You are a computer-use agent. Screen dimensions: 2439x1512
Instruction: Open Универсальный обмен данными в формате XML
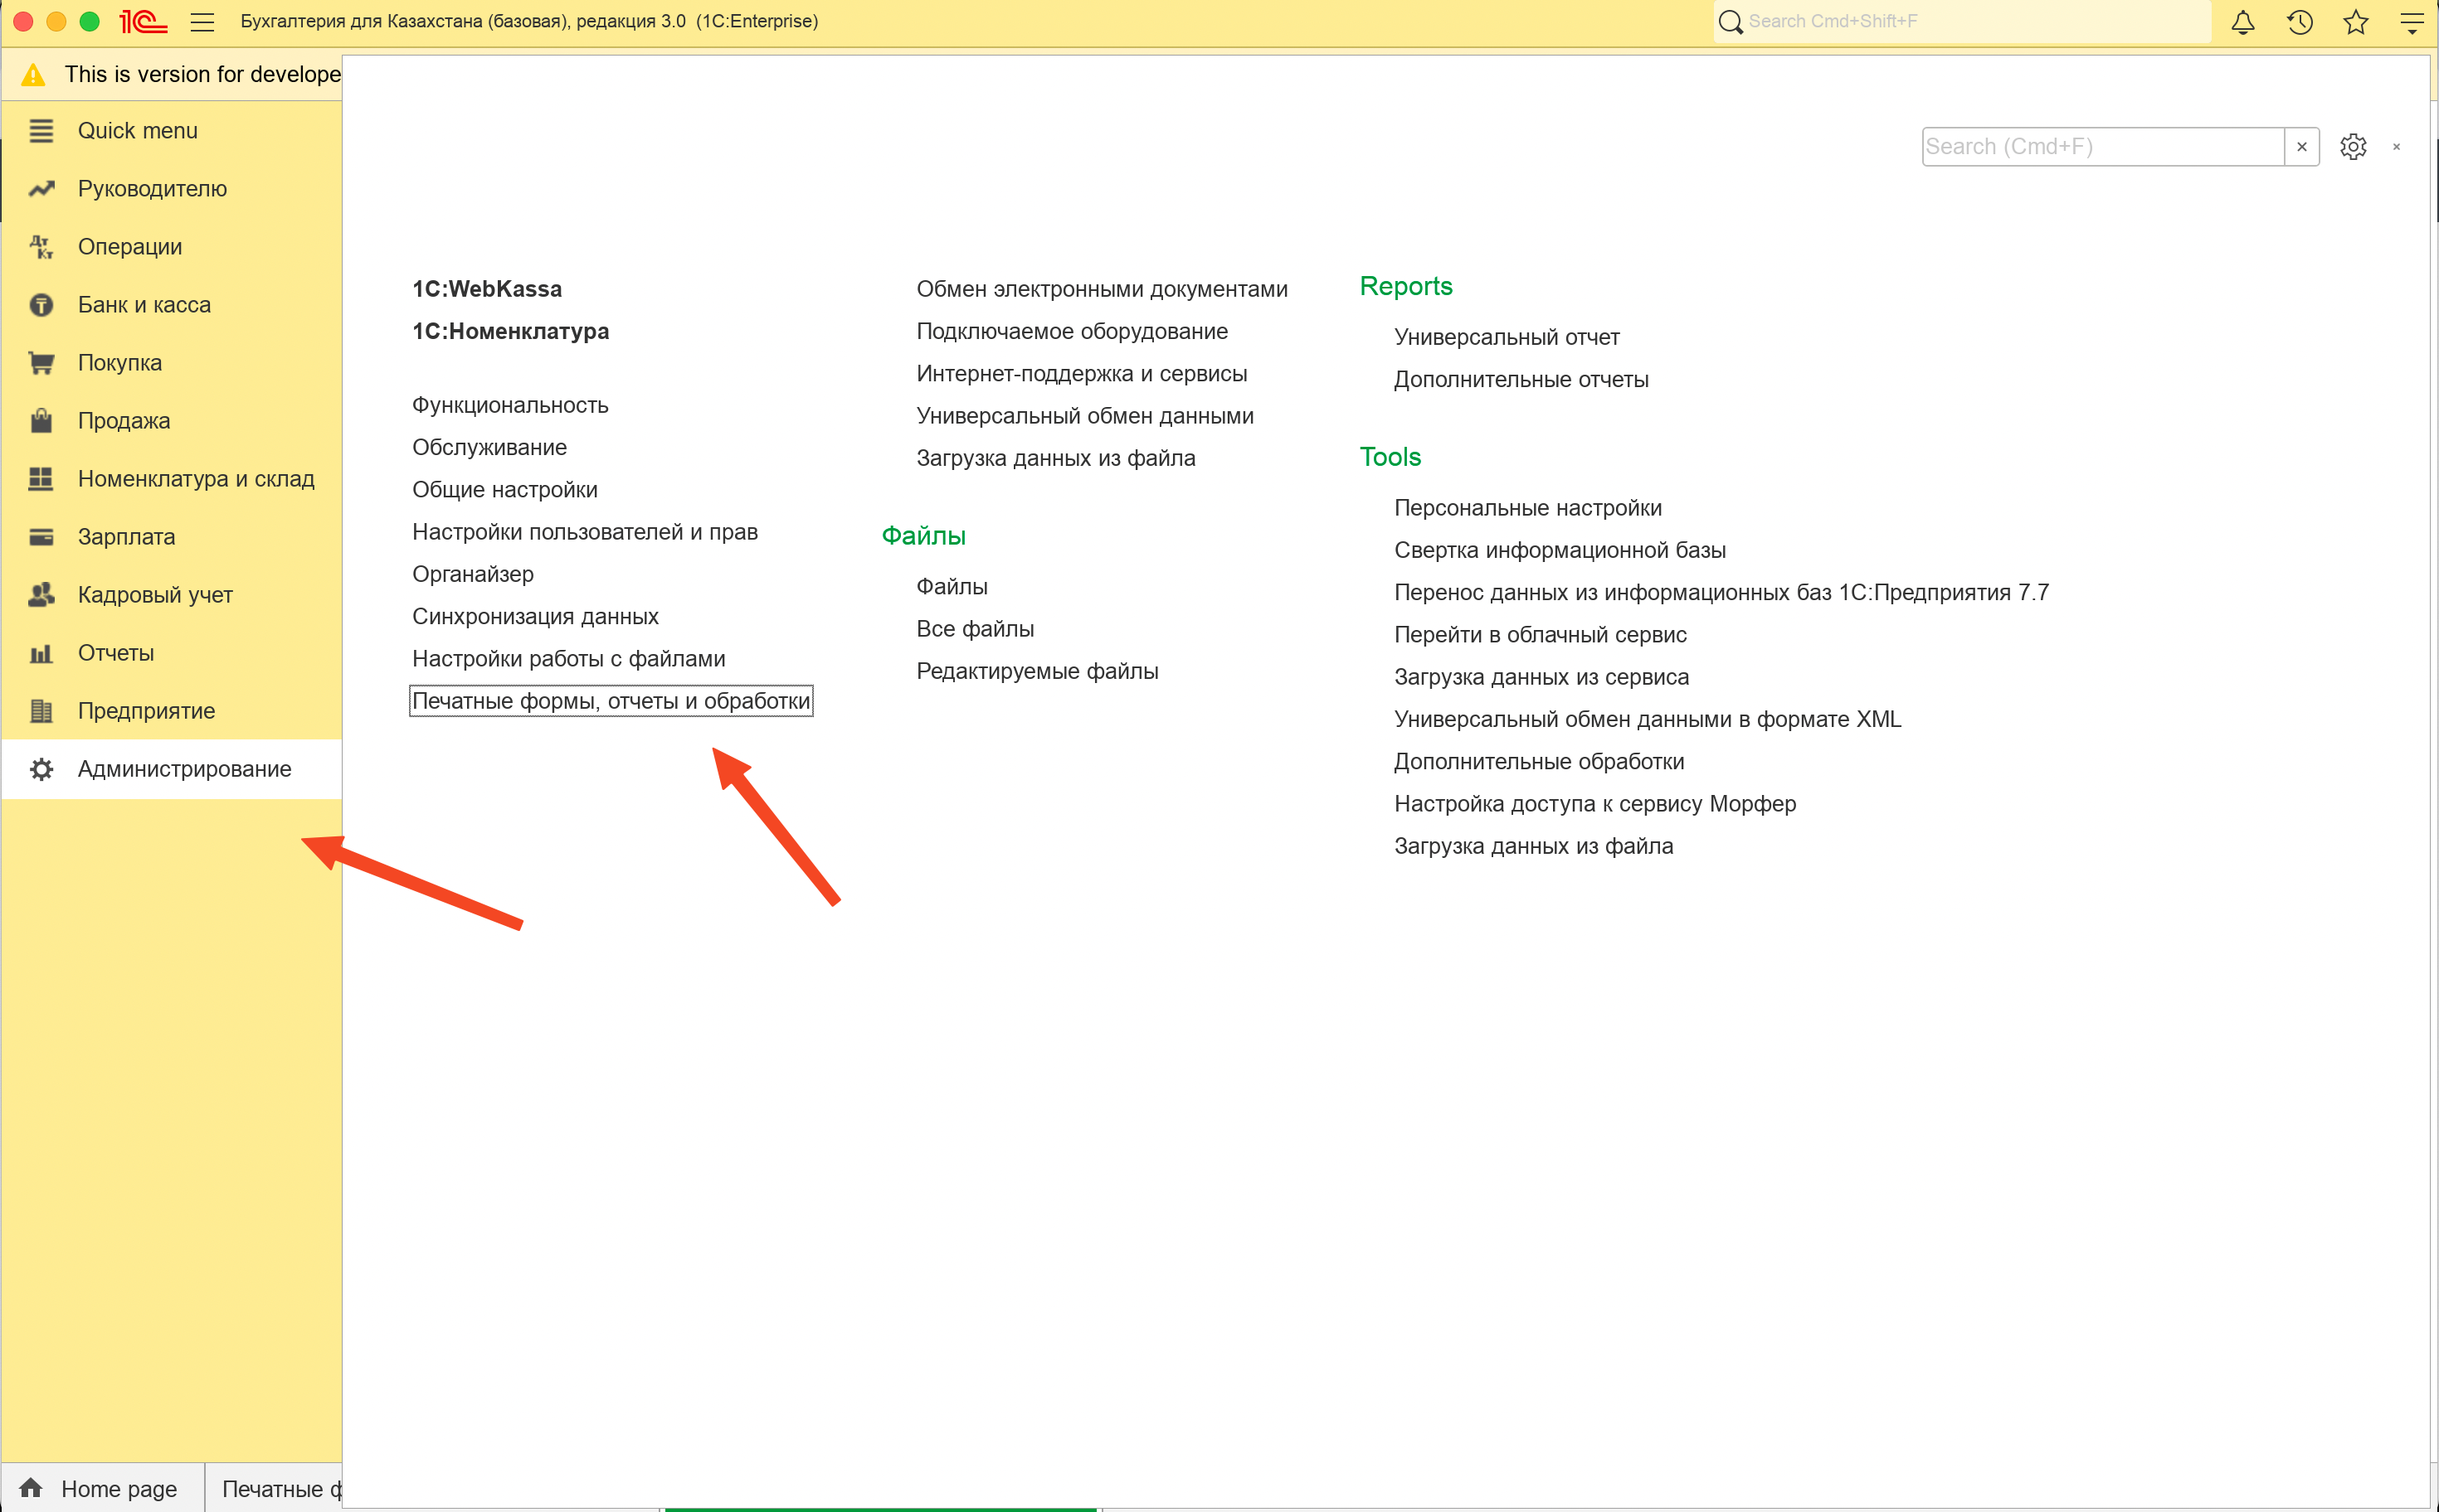click(1648, 719)
